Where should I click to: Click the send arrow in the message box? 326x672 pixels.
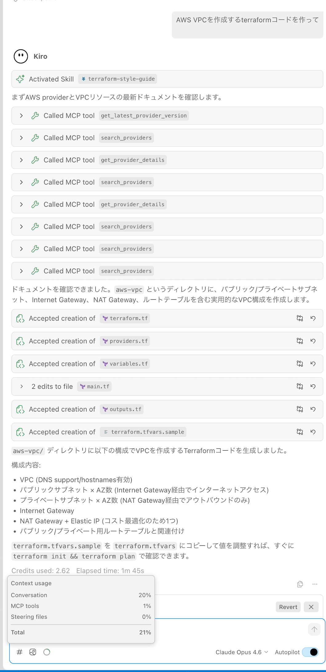tap(314, 629)
